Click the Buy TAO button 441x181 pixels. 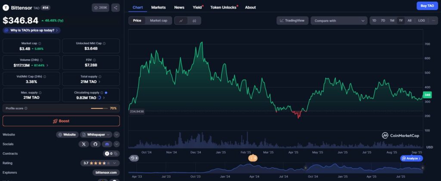[427, 6]
